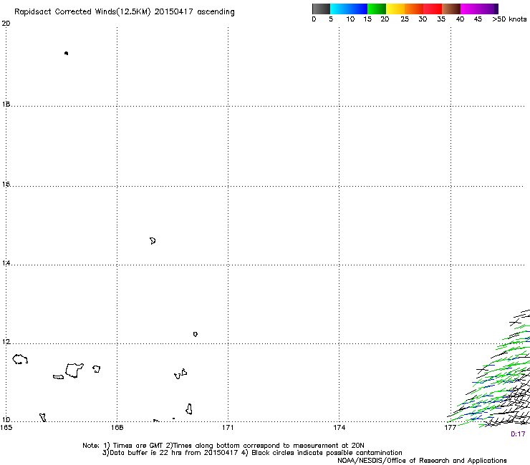Click the 'Data buffer is 22 hrs' note line
Image resolution: width=530 pixels, height=465 pixels.
tap(252, 453)
